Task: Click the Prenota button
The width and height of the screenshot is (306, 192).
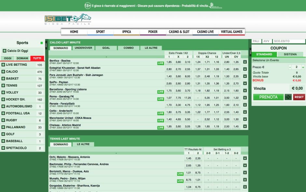Action: click(x=268, y=97)
